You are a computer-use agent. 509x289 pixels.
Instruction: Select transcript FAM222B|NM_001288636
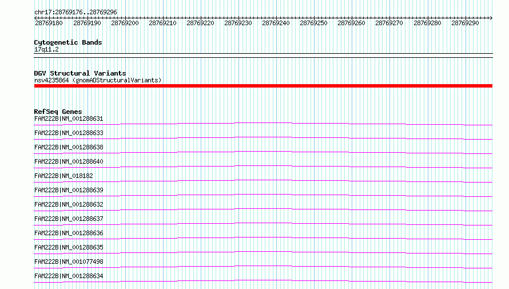point(69,233)
